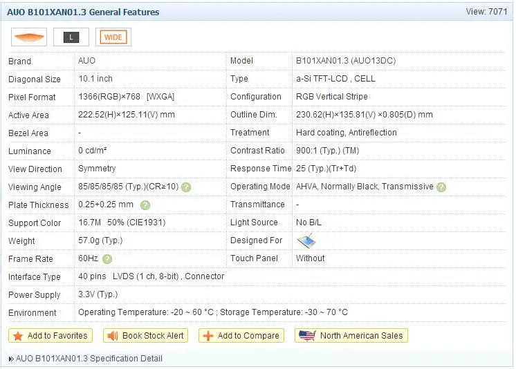The image size is (516, 369).
Task: Click the star icon on Add to Favorites
Action: pyautogui.click(x=18, y=336)
